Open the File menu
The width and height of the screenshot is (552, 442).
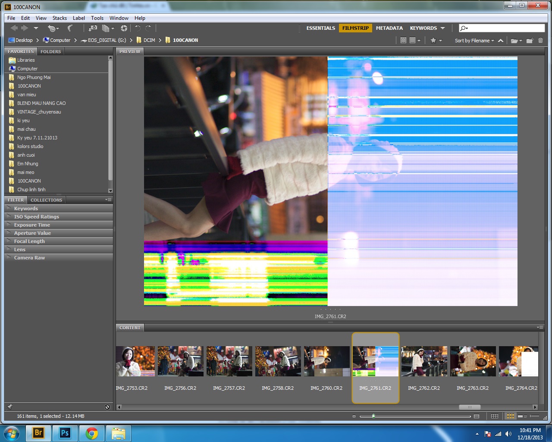[11, 18]
